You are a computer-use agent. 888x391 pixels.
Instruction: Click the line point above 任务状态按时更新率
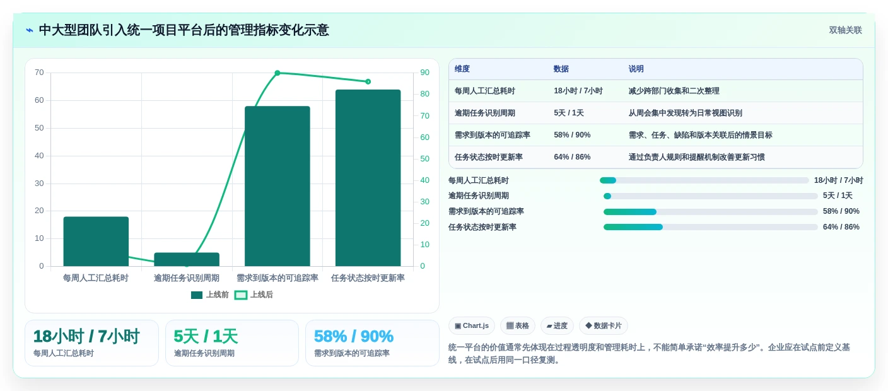coord(368,81)
